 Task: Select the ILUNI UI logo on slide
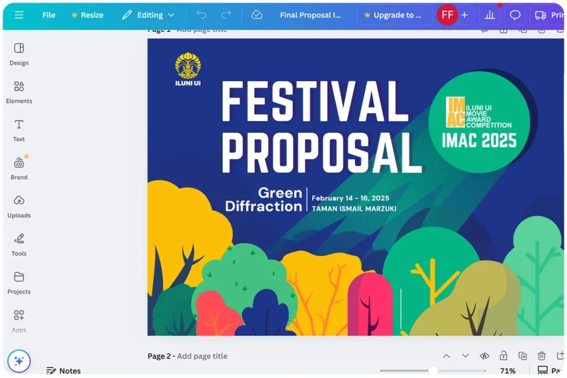click(x=188, y=69)
